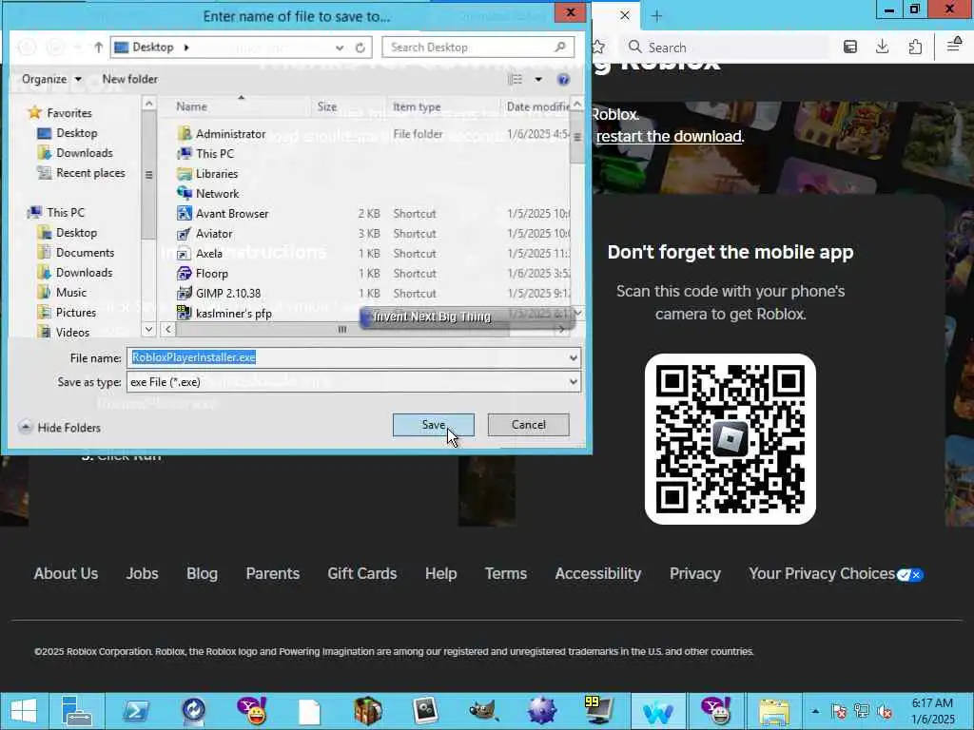Click the File name text field

(x=346, y=357)
